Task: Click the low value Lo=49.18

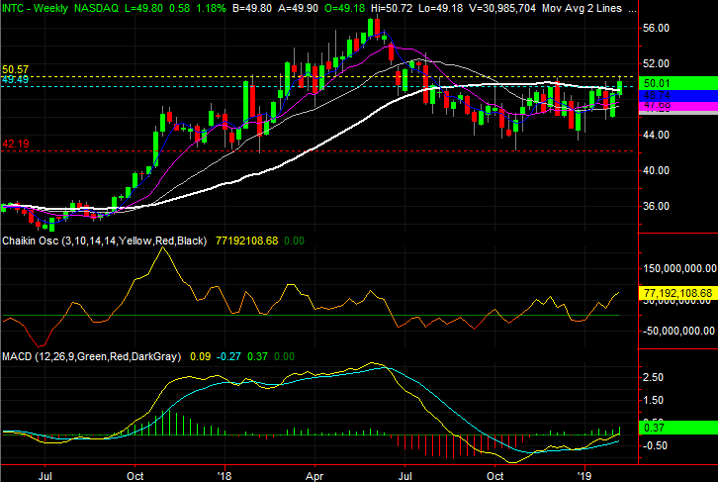Action: pos(440,8)
